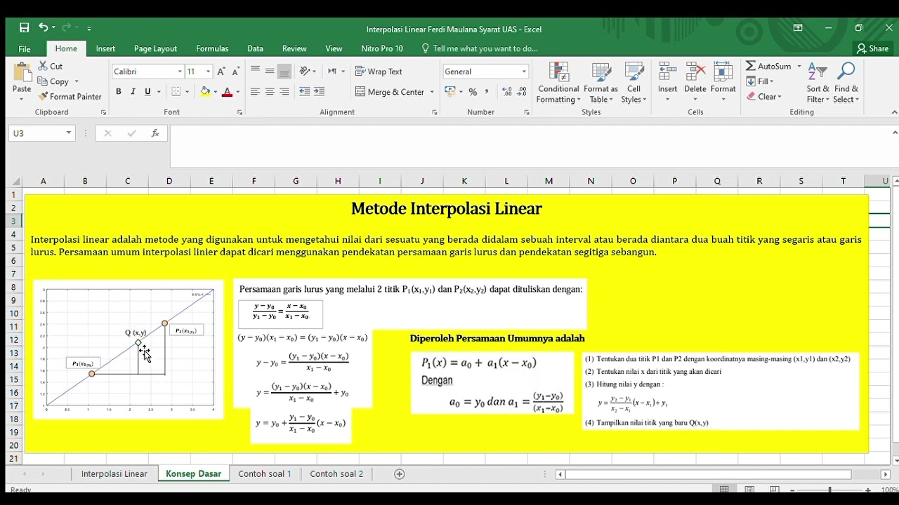899x505 pixels.
Task: Toggle Center alignment for cell text
Action: click(270, 92)
